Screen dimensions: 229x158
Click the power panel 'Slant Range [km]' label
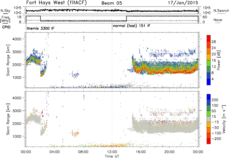click(8, 60)
